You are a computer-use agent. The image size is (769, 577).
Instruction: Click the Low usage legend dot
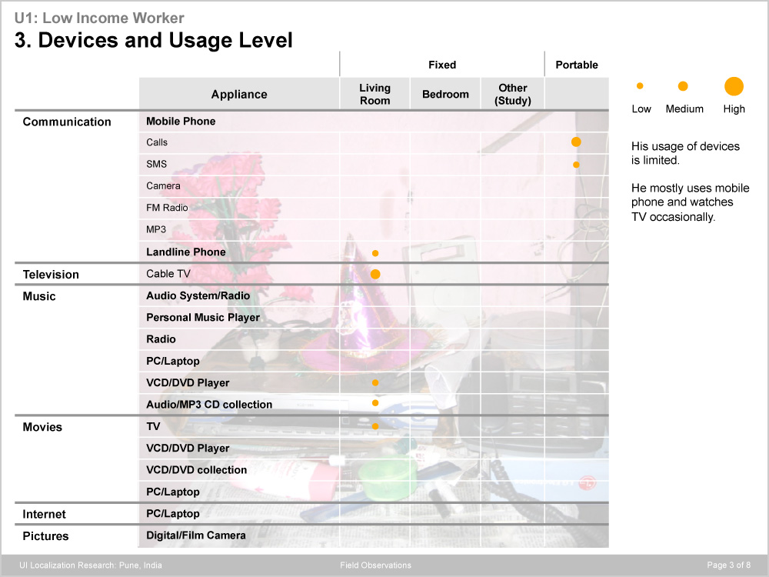pos(640,86)
